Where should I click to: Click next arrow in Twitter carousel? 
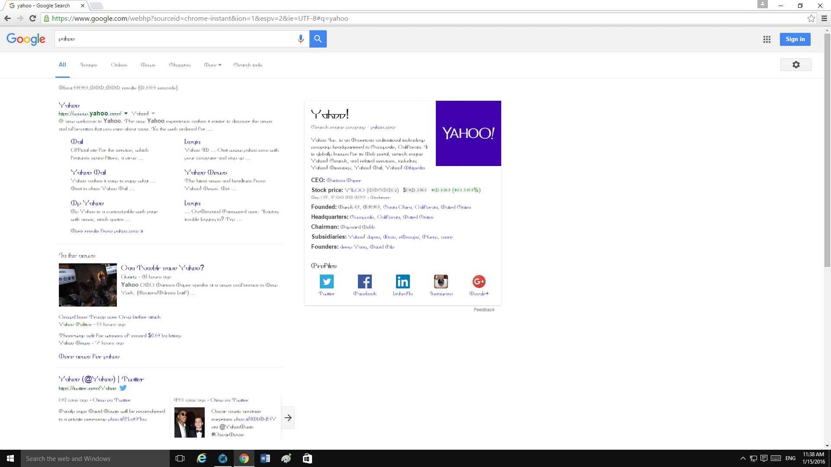pos(288,418)
